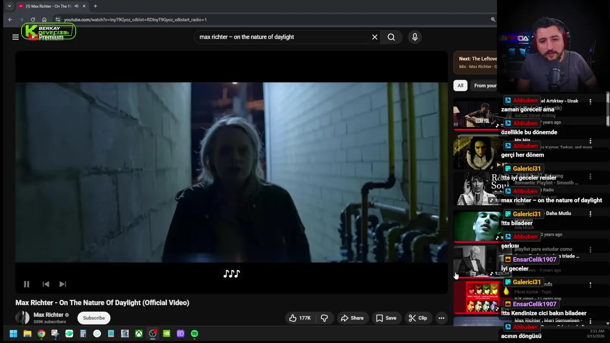Open options menu for playlist para estudar
The height and width of the screenshot is (343, 610).
(x=590, y=250)
